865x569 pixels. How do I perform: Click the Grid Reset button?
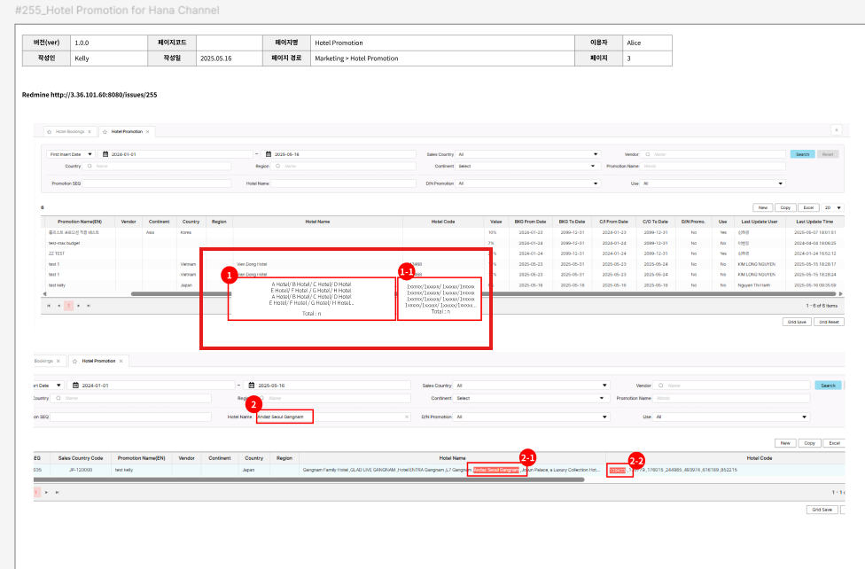(829, 322)
